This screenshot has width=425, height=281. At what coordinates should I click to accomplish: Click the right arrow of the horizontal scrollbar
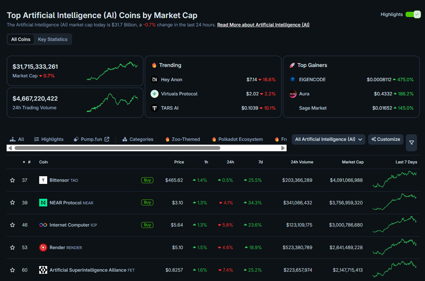click(283, 148)
